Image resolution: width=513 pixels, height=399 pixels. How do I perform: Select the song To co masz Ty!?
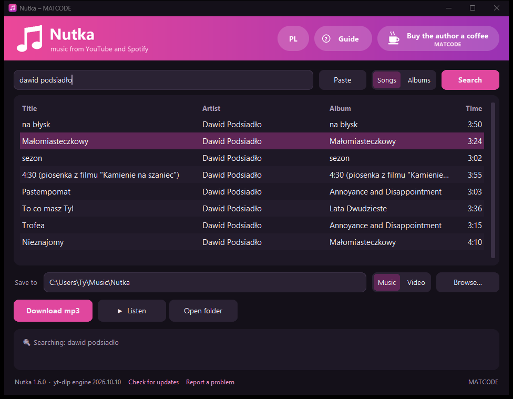(252, 209)
